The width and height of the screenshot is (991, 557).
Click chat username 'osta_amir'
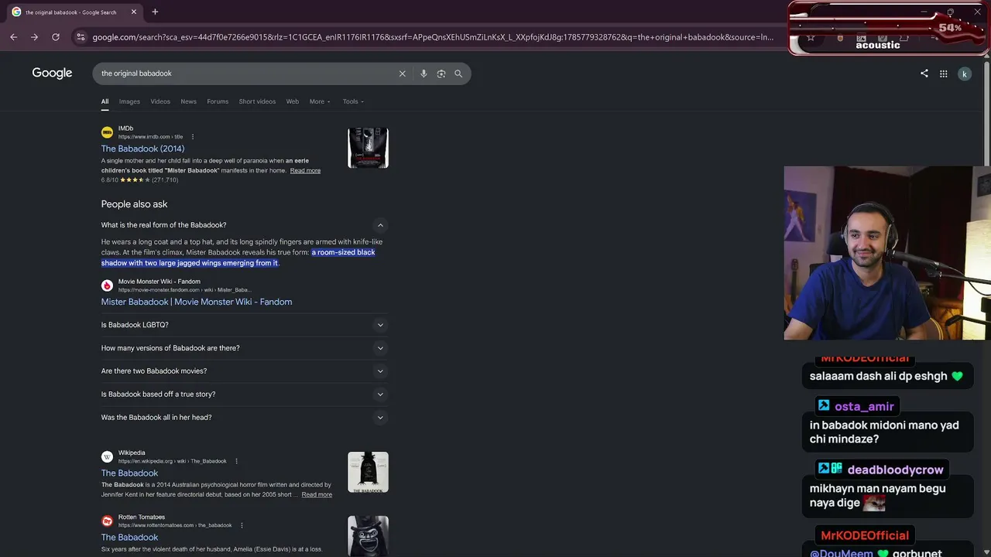coord(864,406)
